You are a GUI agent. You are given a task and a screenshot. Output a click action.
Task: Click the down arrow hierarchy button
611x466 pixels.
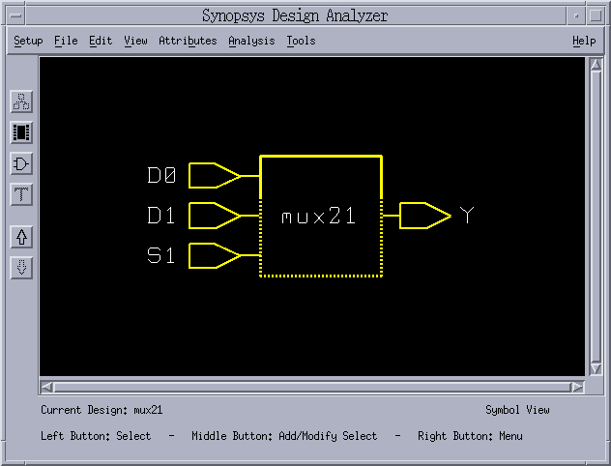click(x=21, y=268)
